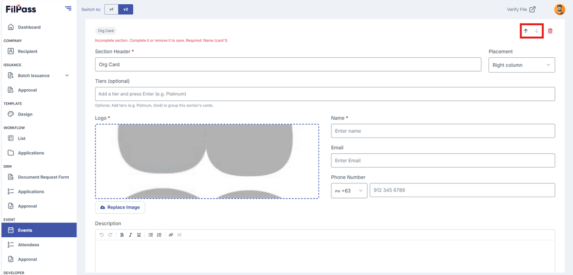Insert a numbered list in the description

coord(159,235)
